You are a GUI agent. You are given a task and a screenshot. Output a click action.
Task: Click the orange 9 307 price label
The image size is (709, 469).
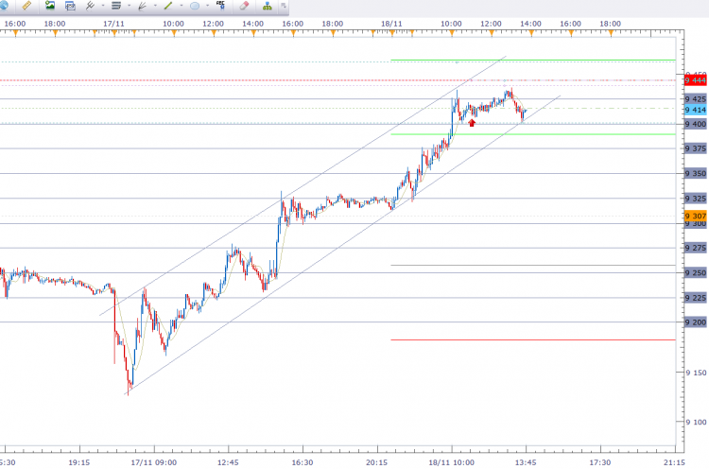[696, 217]
